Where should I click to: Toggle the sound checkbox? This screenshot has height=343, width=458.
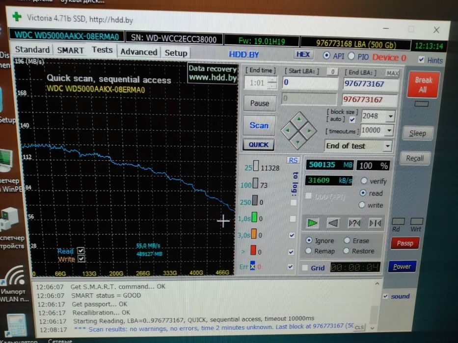(385, 296)
